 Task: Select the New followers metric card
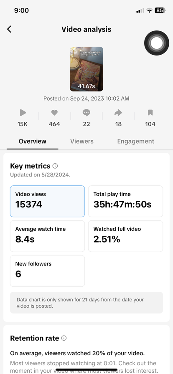click(x=47, y=271)
